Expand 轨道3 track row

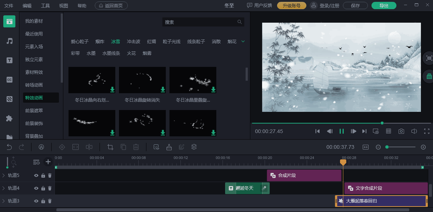(4, 201)
